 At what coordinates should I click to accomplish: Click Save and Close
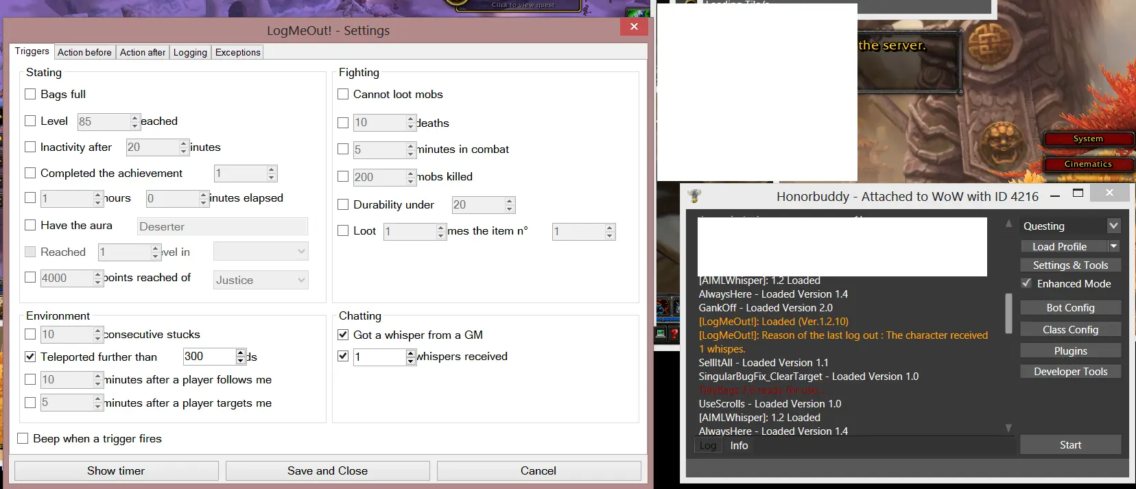[x=327, y=470]
